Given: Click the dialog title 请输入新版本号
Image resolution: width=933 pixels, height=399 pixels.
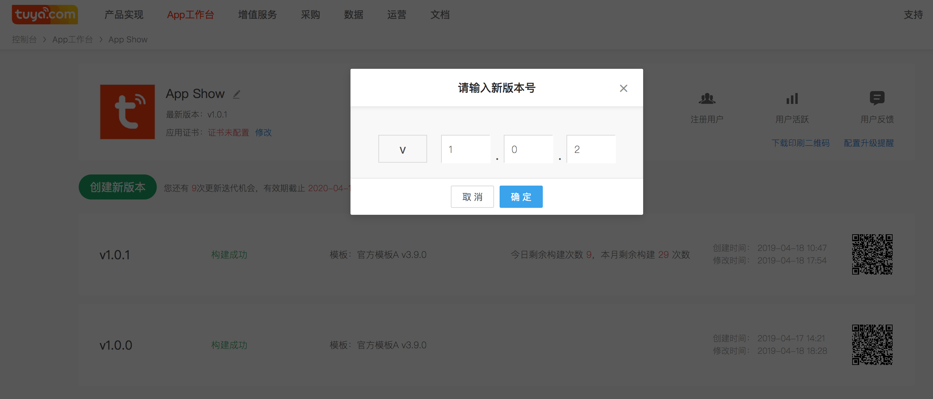Looking at the screenshot, I should click(x=496, y=88).
